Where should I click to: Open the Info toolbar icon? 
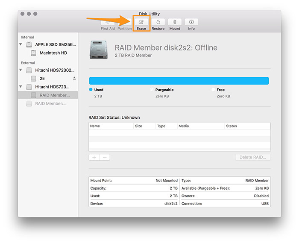click(x=191, y=22)
